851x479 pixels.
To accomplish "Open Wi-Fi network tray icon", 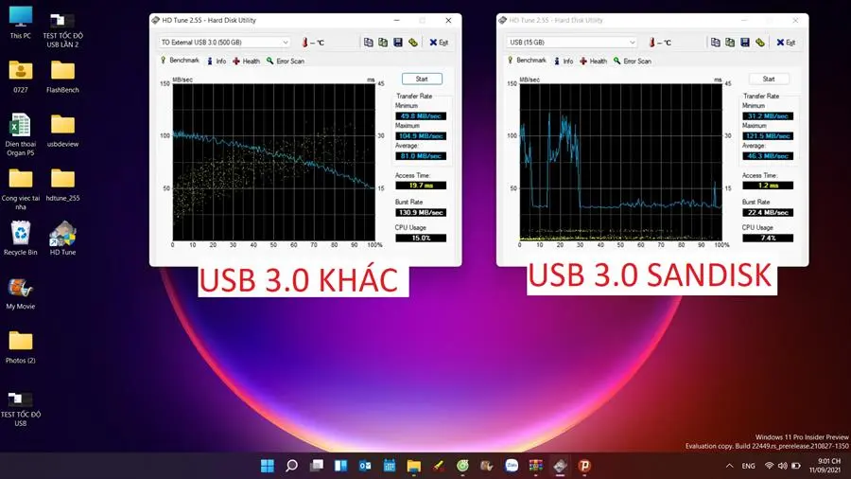I will [x=769, y=466].
